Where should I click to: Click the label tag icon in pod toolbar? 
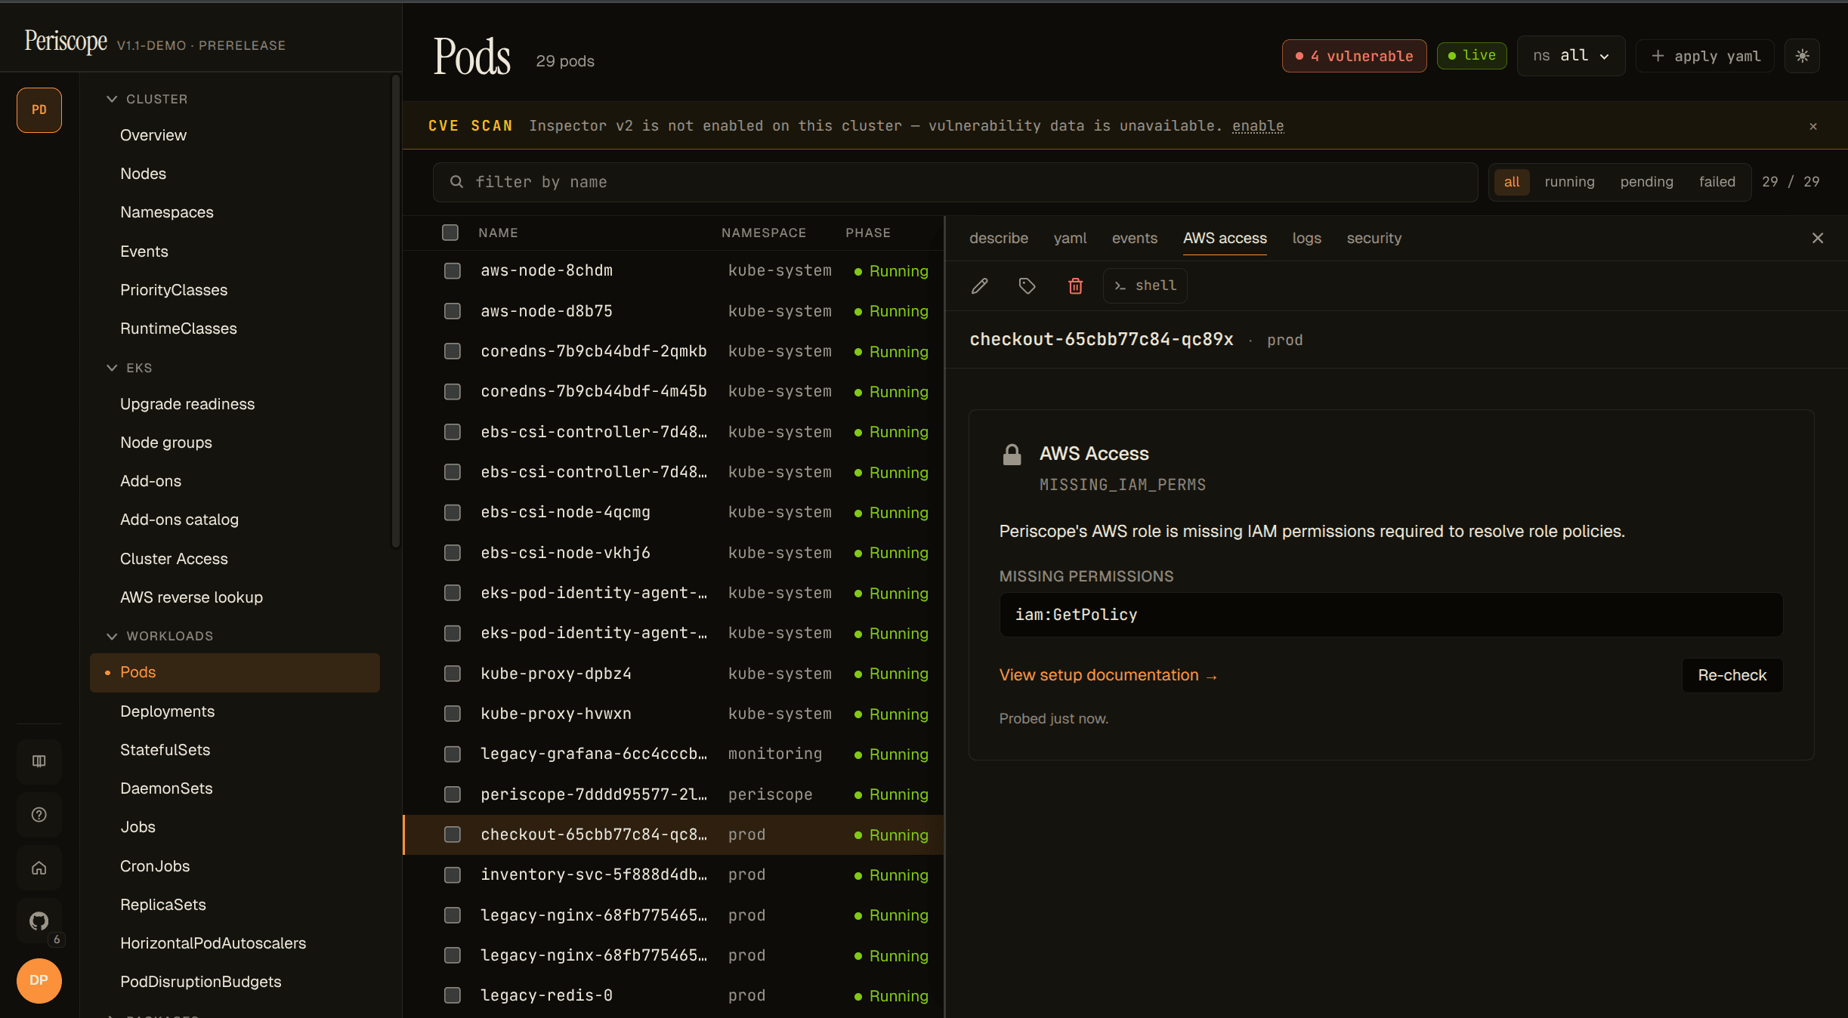1027,285
